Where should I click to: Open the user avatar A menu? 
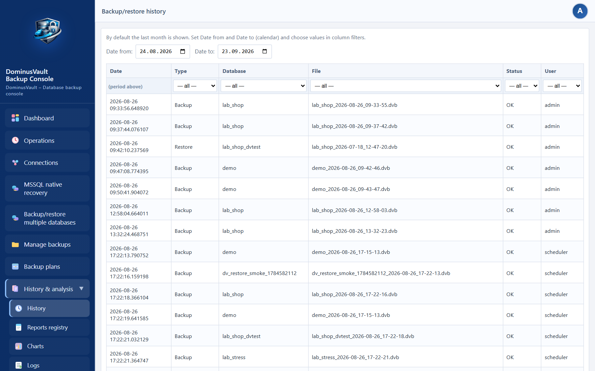[580, 11]
